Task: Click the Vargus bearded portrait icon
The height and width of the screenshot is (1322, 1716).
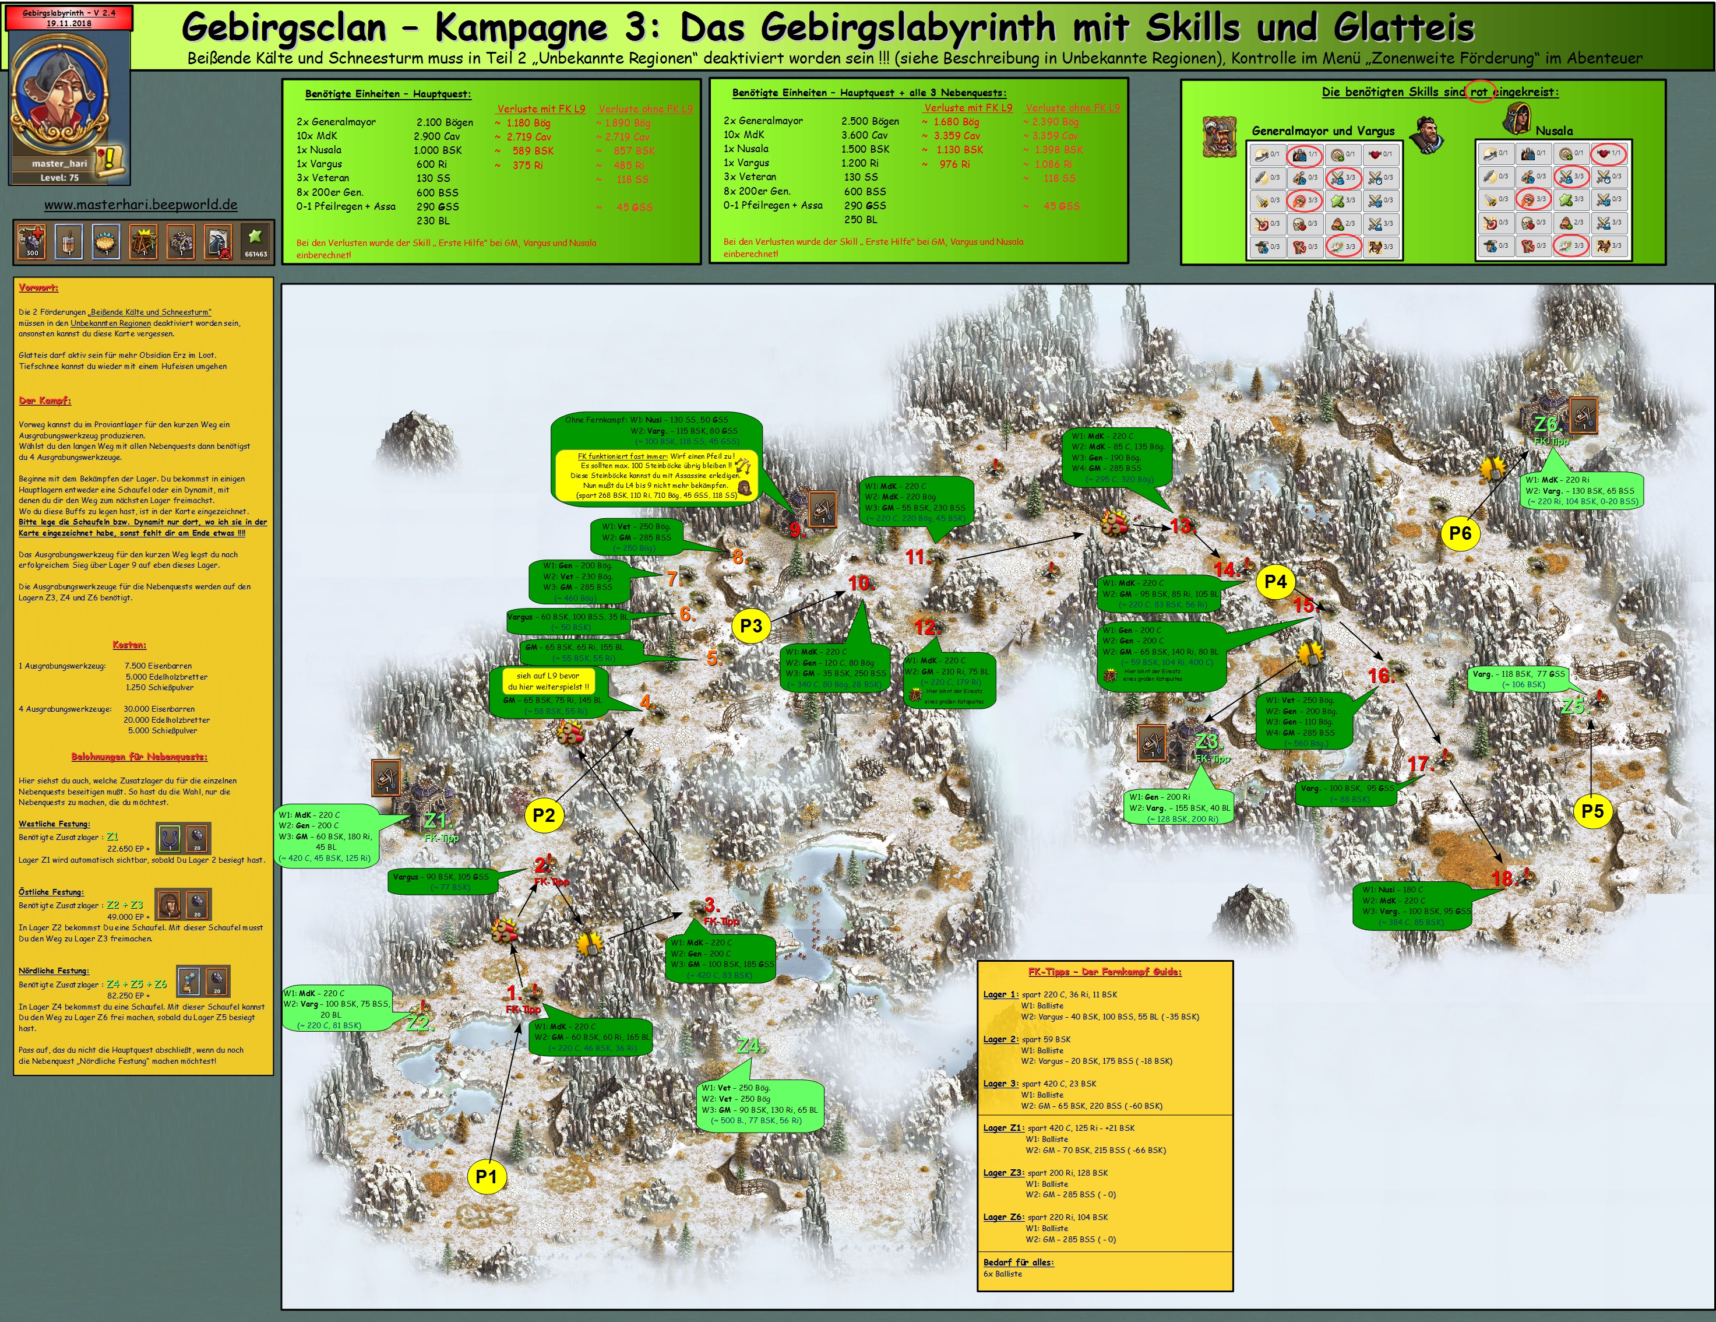Action: tap(1427, 135)
